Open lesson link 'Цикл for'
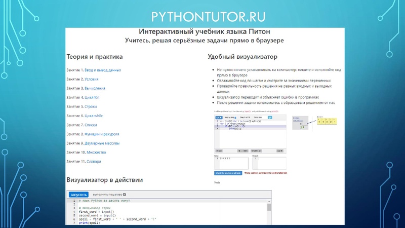The width and height of the screenshot is (405, 228). pyautogui.click(x=92, y=97)
